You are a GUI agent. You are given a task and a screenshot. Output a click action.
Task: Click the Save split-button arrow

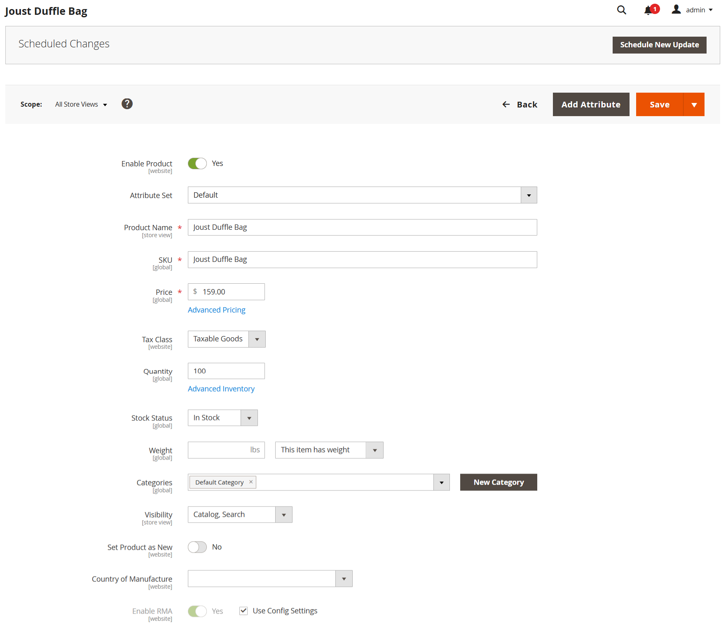[694, 105]
